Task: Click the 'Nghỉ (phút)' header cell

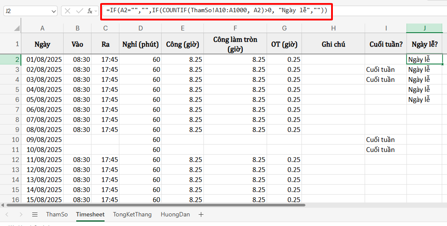Action: pos(140,44)
